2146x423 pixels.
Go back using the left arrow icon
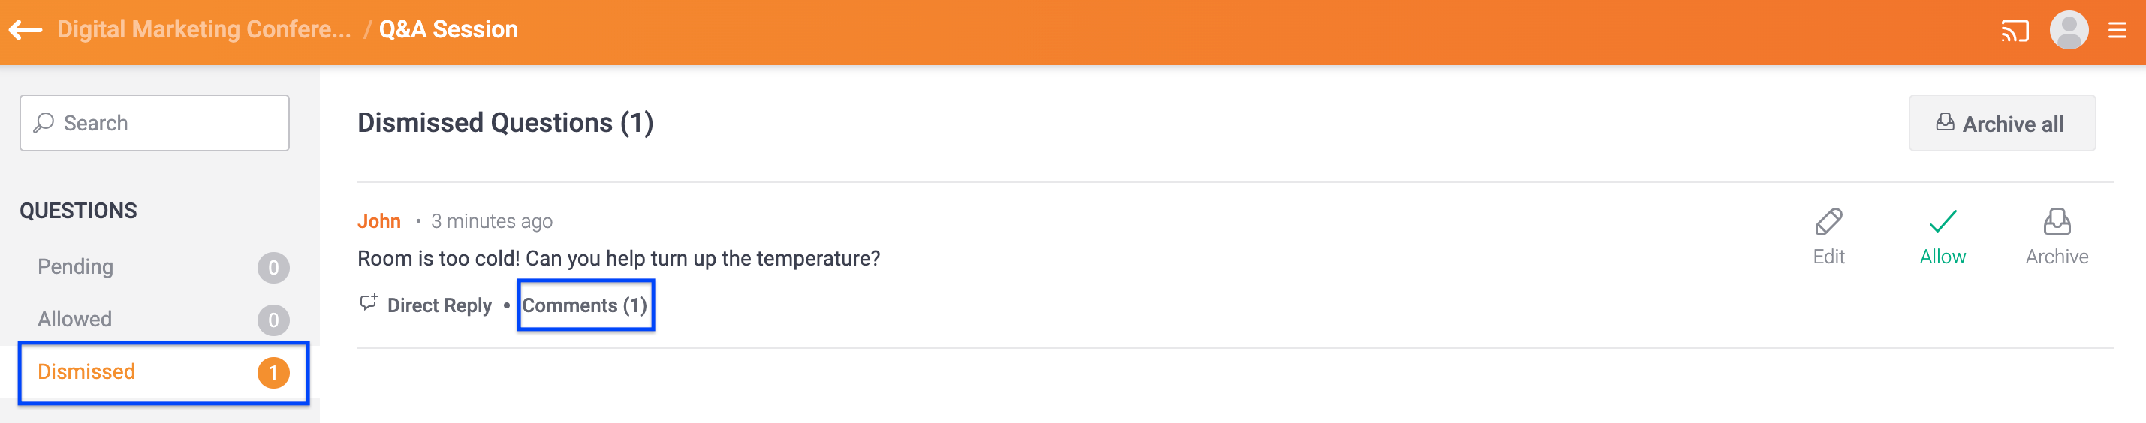pyautogui.click(x=25, y=30)
